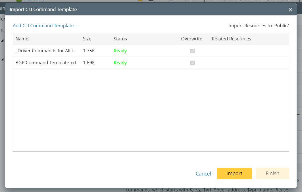Open the Stencils panel
The width and height of the screenshot is (302, 192).
point(189,1)
